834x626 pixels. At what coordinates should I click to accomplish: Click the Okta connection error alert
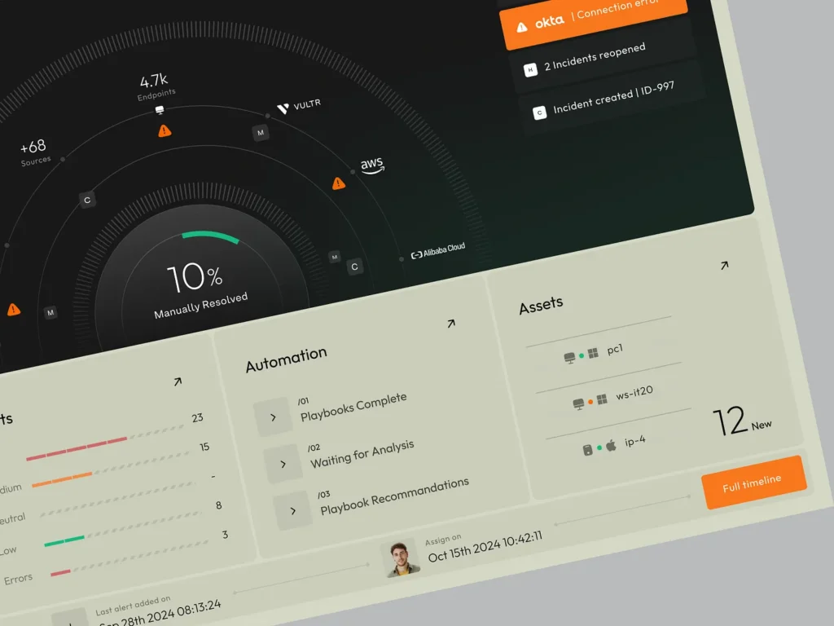pos(593,20)
